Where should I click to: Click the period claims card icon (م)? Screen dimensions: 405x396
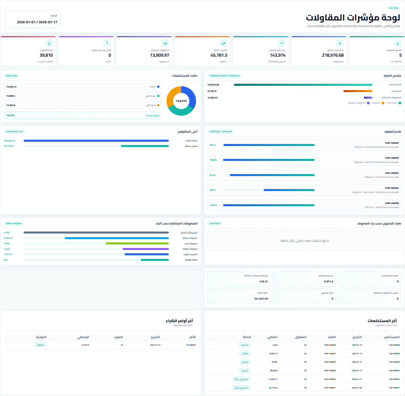click(x=340, y=43)
